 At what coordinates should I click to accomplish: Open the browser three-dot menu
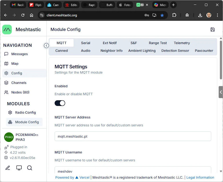coord(217,15)
